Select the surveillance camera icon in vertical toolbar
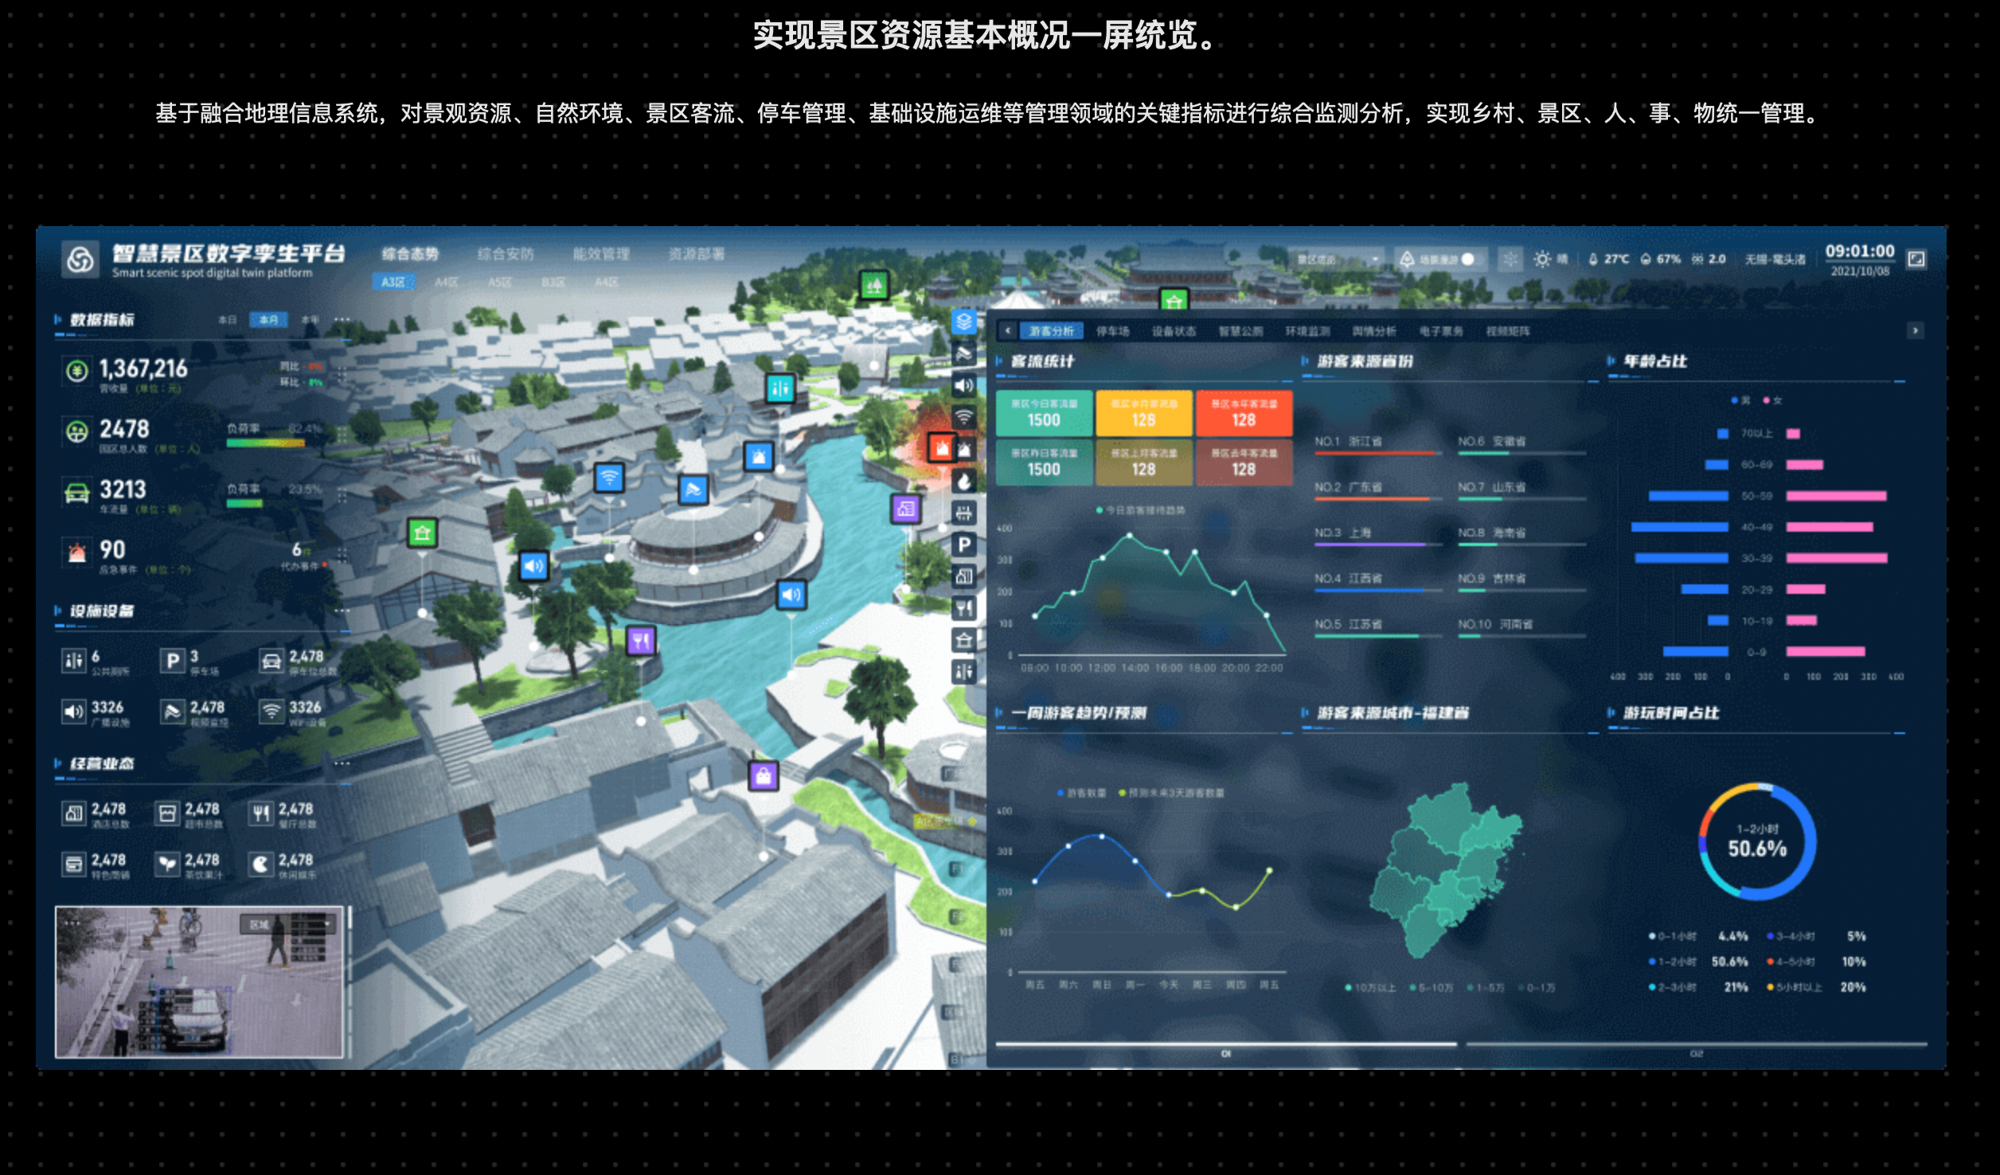2000x1175 pixels. tap(964, 354)
